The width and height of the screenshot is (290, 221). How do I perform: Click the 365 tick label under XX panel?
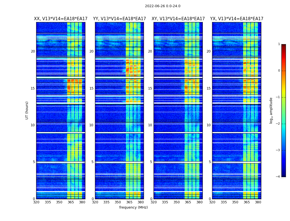[x=71, y=202]
